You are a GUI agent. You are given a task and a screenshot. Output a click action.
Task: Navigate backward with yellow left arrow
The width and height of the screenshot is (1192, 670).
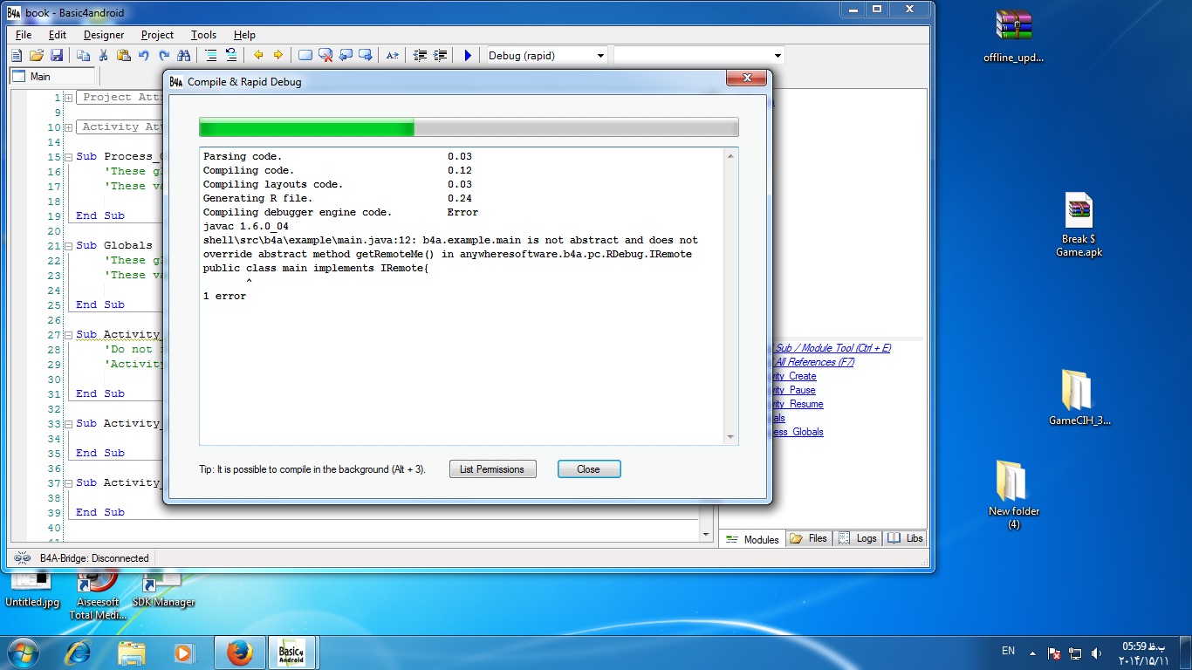(258, 55)
